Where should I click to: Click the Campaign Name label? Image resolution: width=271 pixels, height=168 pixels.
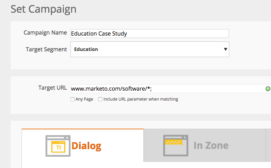pos(45,33)
